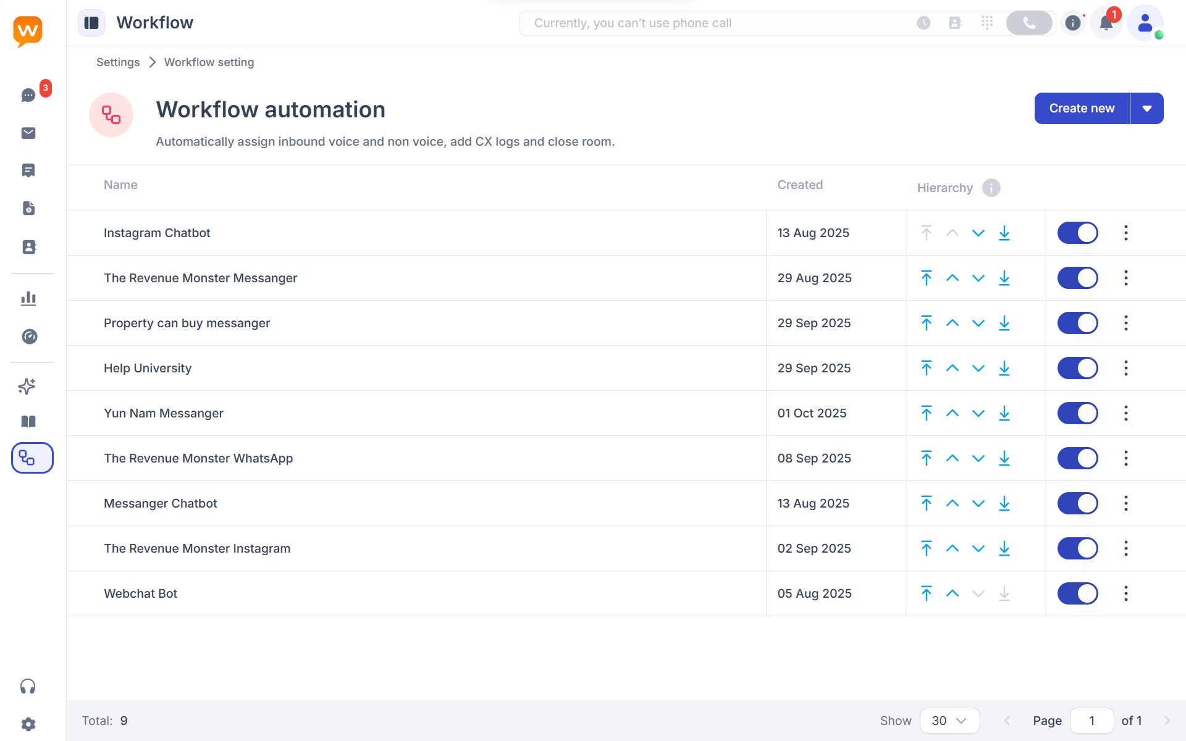Image resolution: width=1186 pixels, height=741 pixels.
Task: Click the notification bell icon
Action: [1106, 23]
